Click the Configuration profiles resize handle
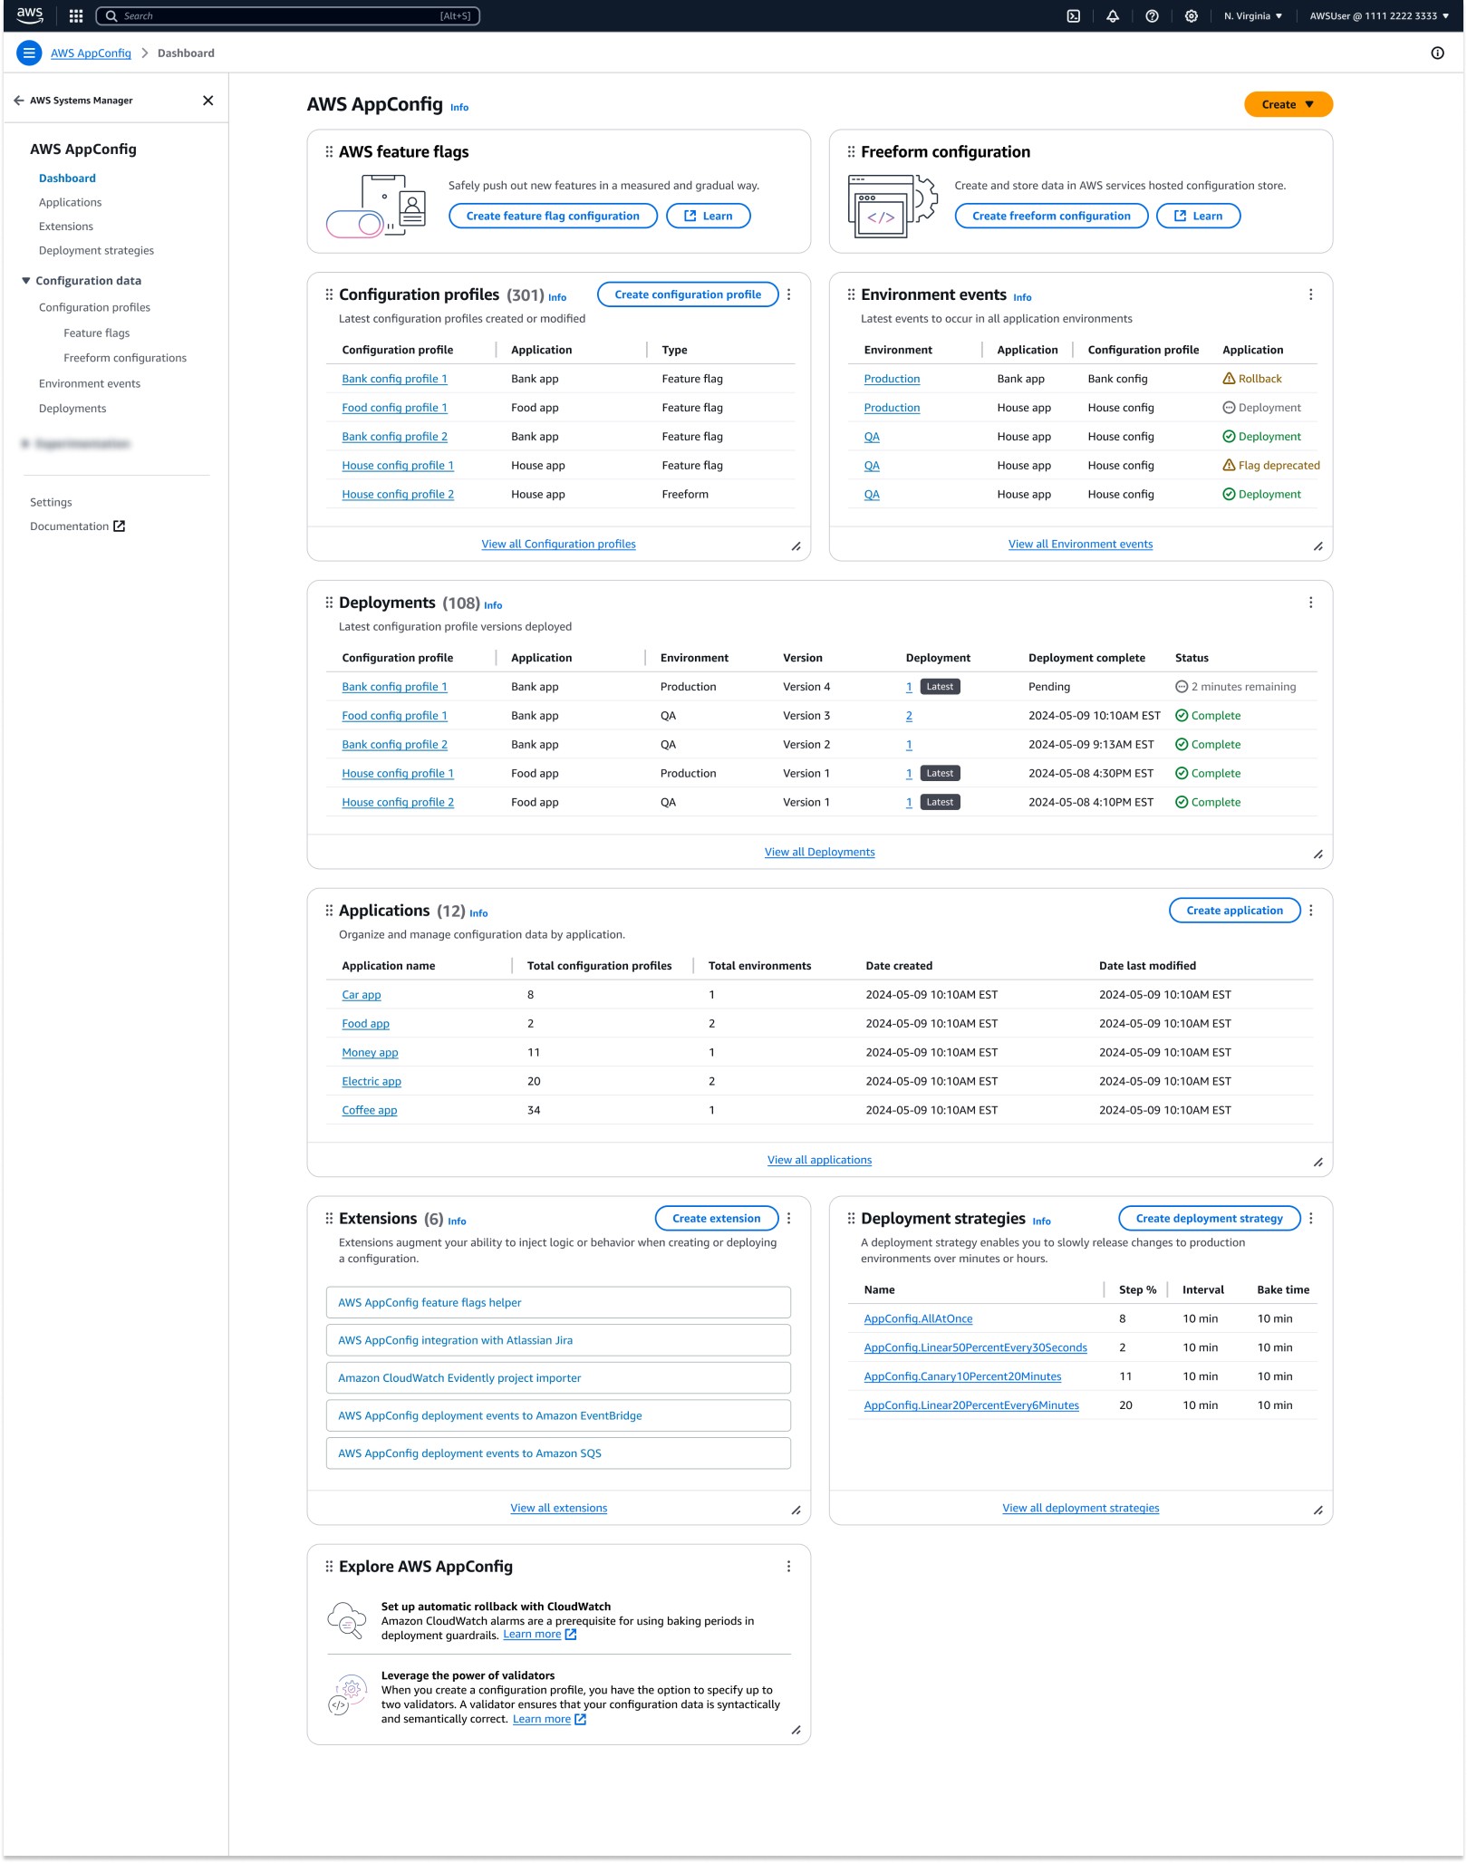1467x1863 pixels. 796,546
